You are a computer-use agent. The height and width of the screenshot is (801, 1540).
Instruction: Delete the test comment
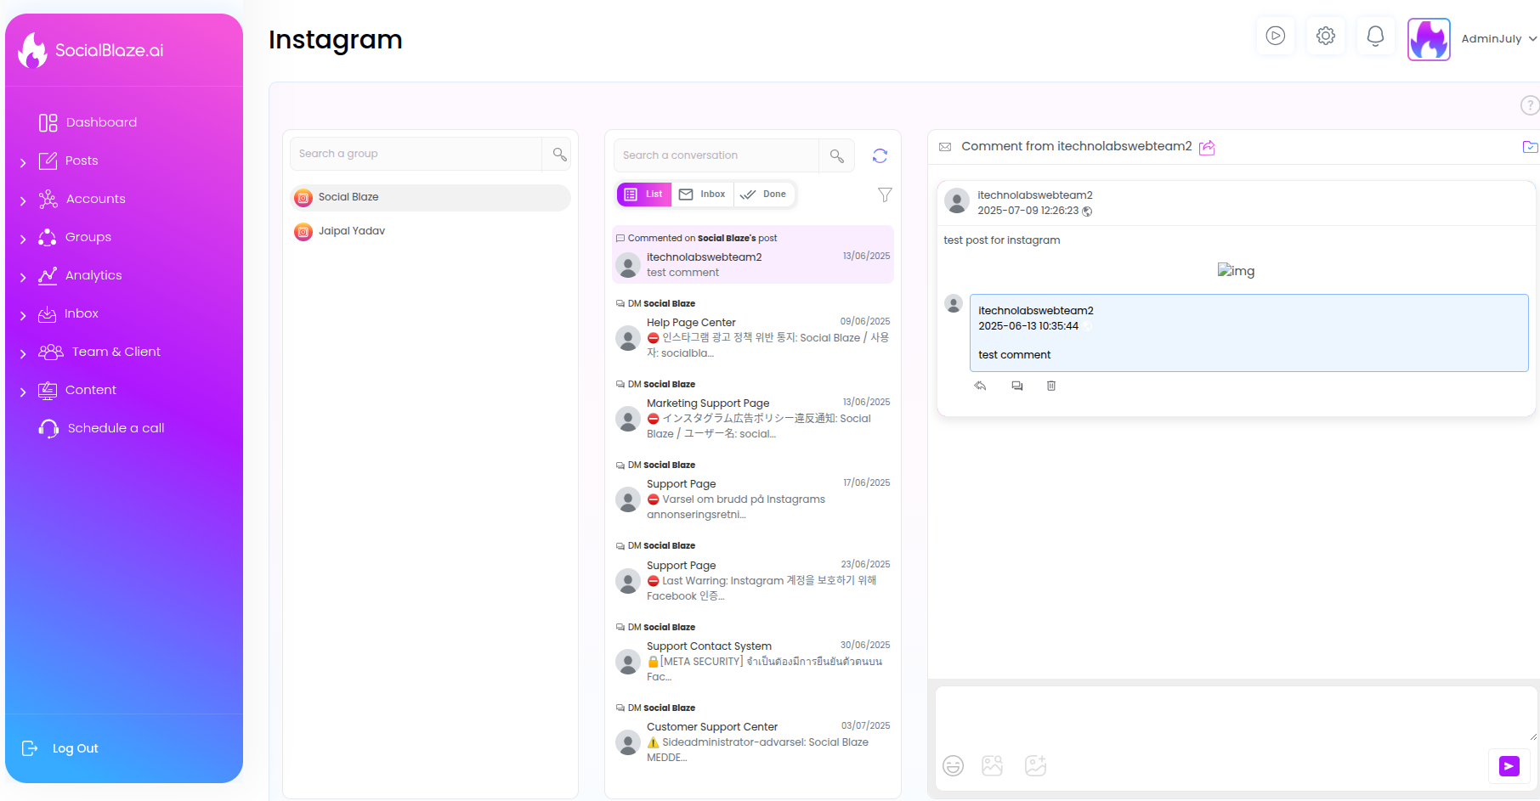(x=1051, y=386)
